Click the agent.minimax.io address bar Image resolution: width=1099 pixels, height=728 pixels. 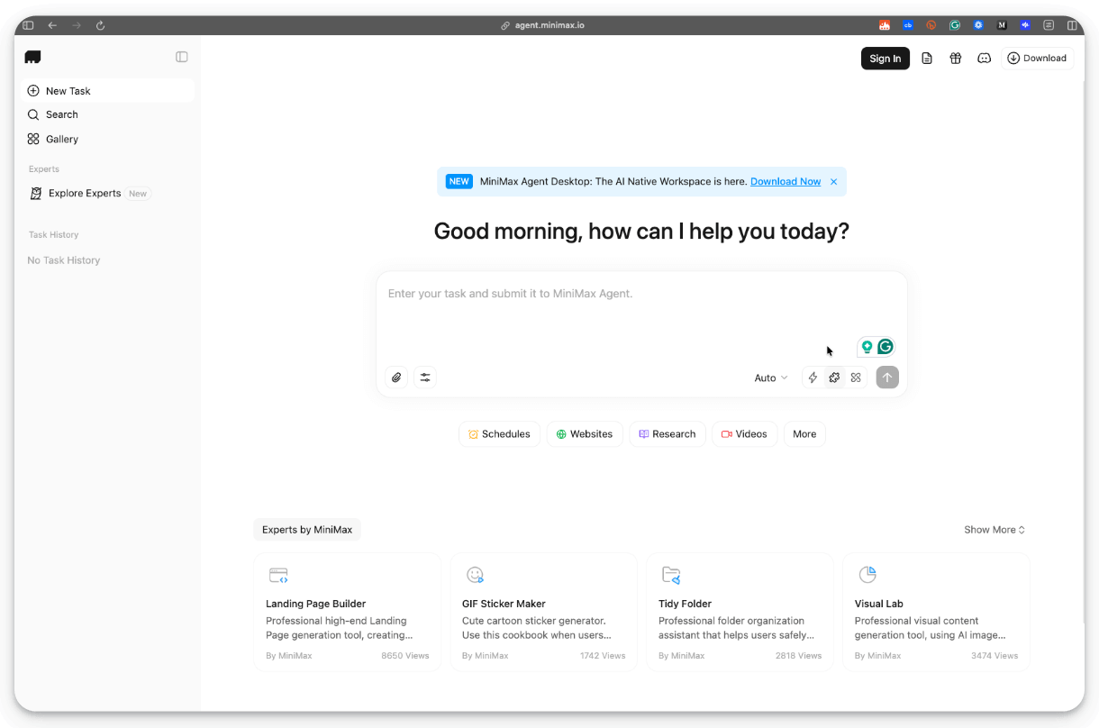point(542,25)
